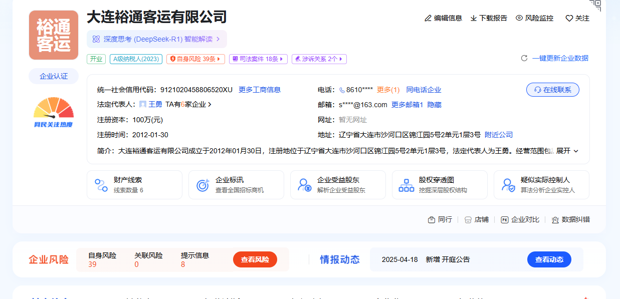Launch 深度思考 (DeepSeek-R1) 智能解读
The height and width of the screenshot is (299, 620).
(x=157, y=39)
